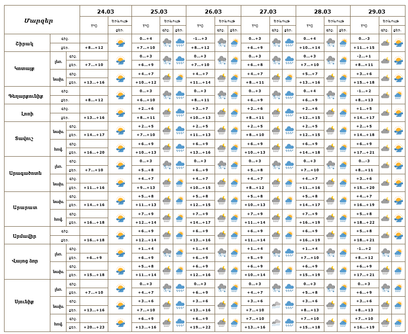Click the Արագածոտն region name
Screen dimensions: 408x334
point(25,174)
